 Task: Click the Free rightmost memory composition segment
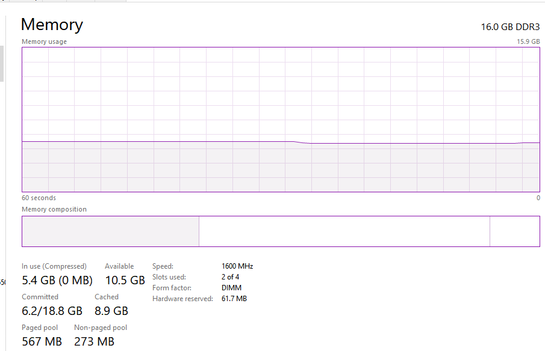(515, 231)
